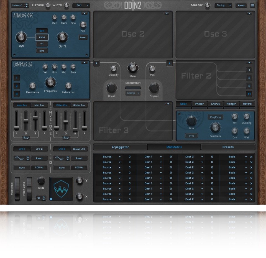Click the amplifier Gain knob
The image size is (266, 258).
tap(133, 68)
